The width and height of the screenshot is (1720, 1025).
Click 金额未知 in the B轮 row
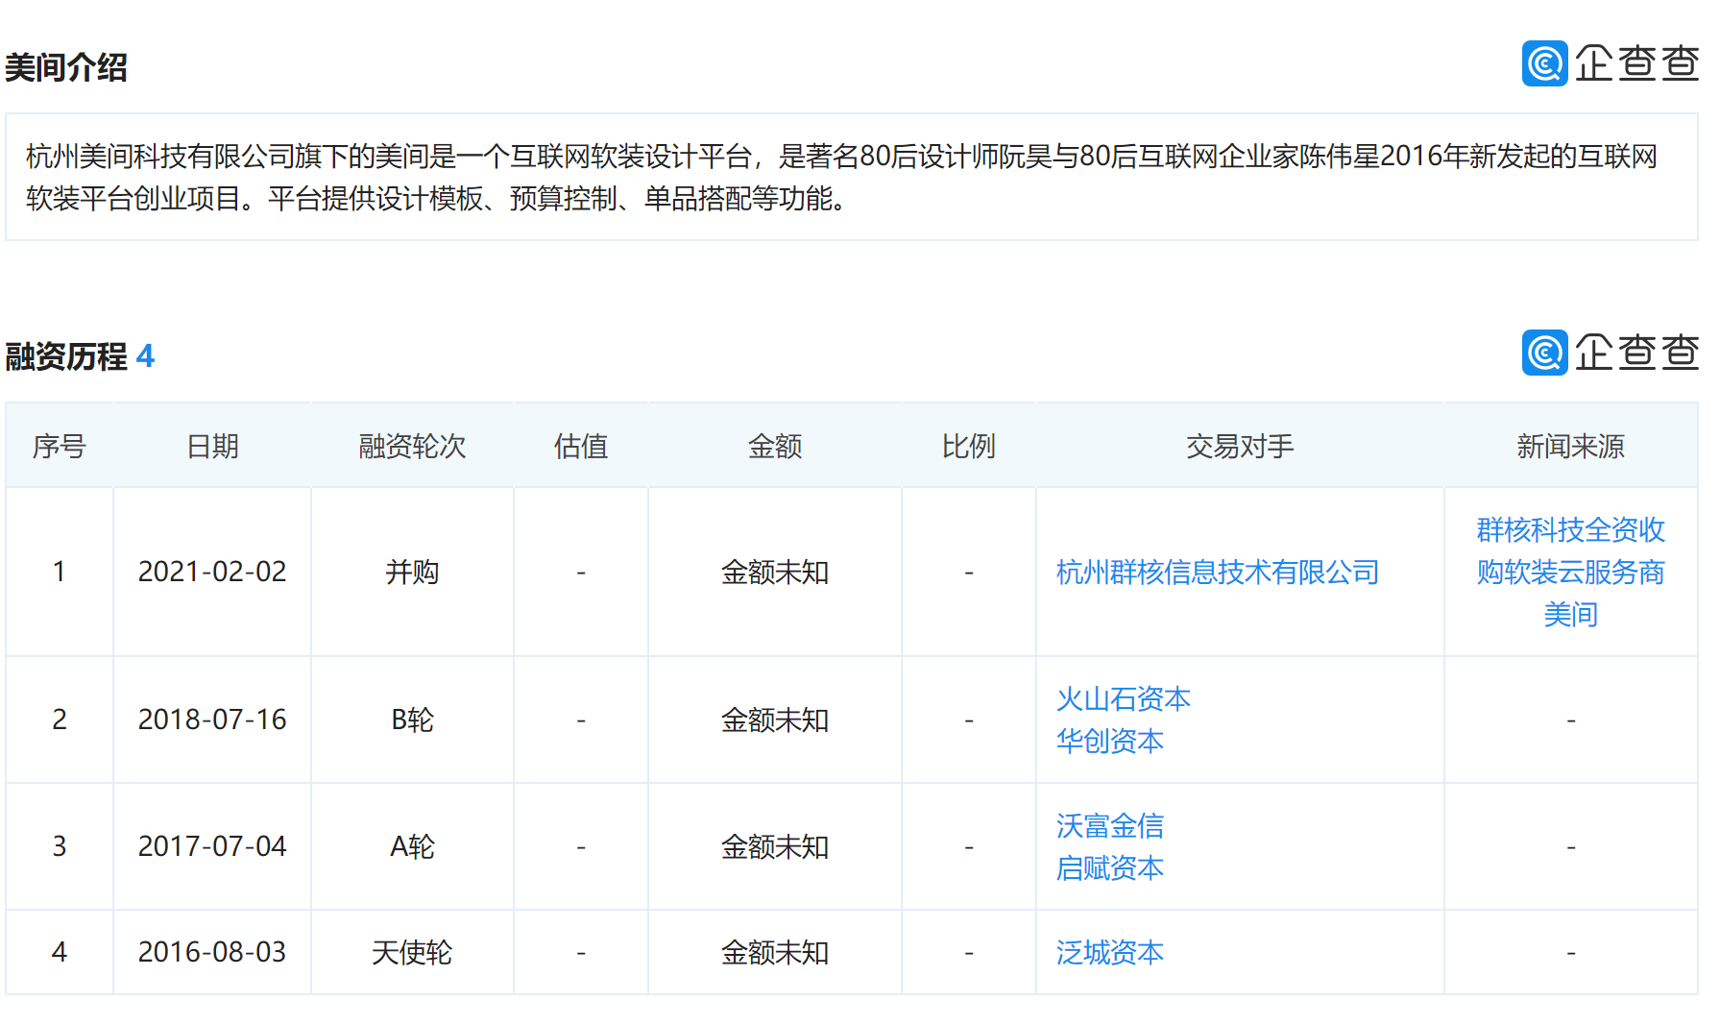coord(775,720)
